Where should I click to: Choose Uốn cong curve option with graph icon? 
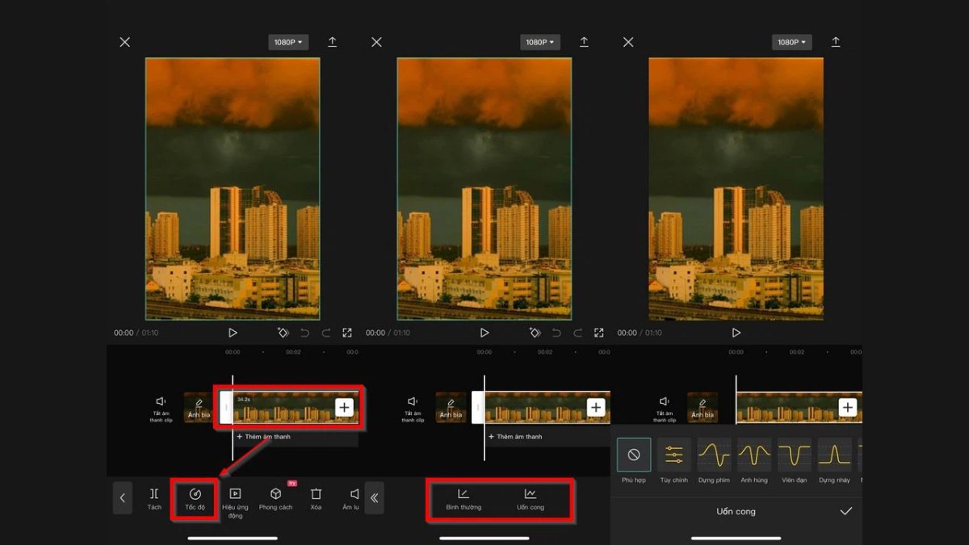point(531,499)
